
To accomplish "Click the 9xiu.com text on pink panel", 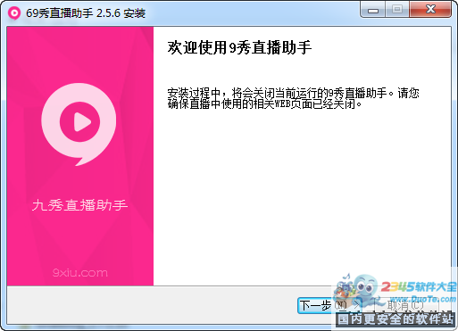I will pos(80,273).
